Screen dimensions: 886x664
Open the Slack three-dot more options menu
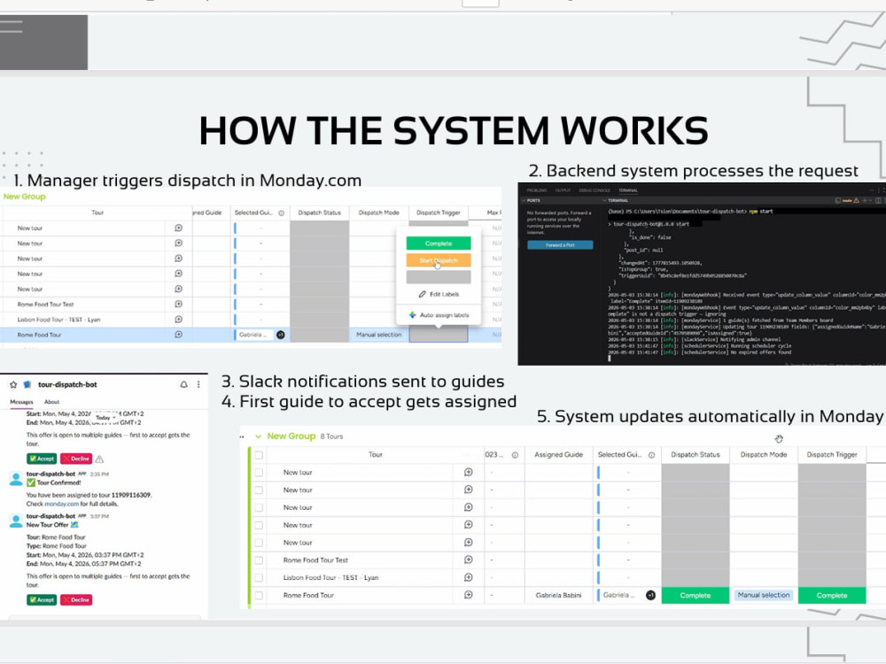coord(198,384)
